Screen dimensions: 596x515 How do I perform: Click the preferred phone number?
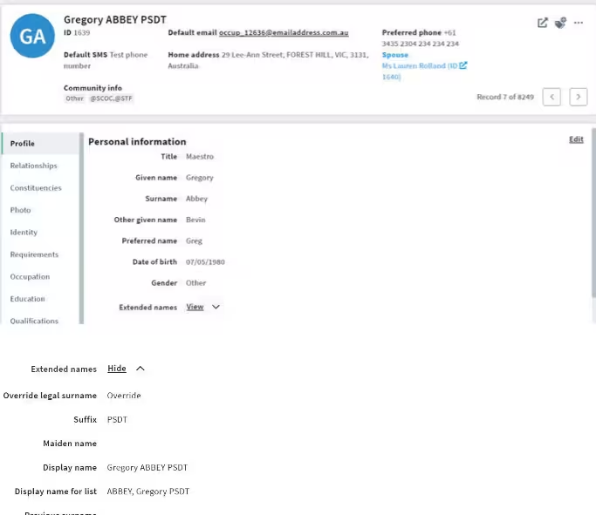421,38
